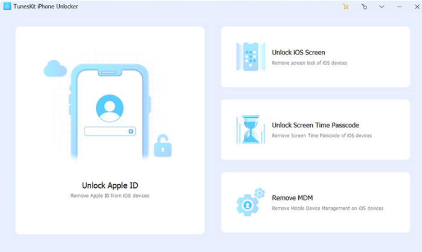
Task: Select the Unlock iOS Screen phone keypad icon
Action: pyautogui.click(x=251, y=56)
